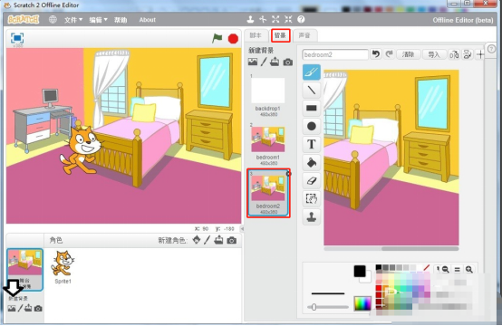Viewport: 502px width, 326px height.
Task: Paint new sprite icon next to 新建角色
Action: (208, 240)
